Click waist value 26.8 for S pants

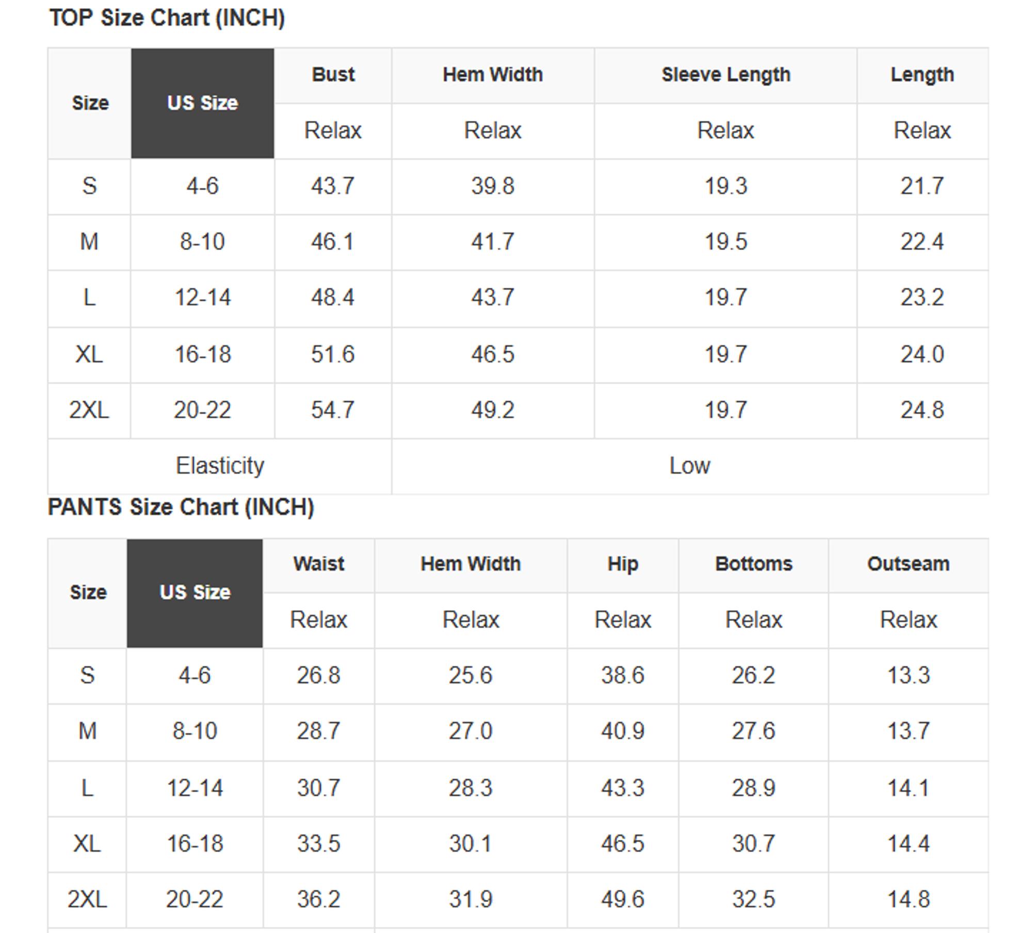[x=318, y=675]
